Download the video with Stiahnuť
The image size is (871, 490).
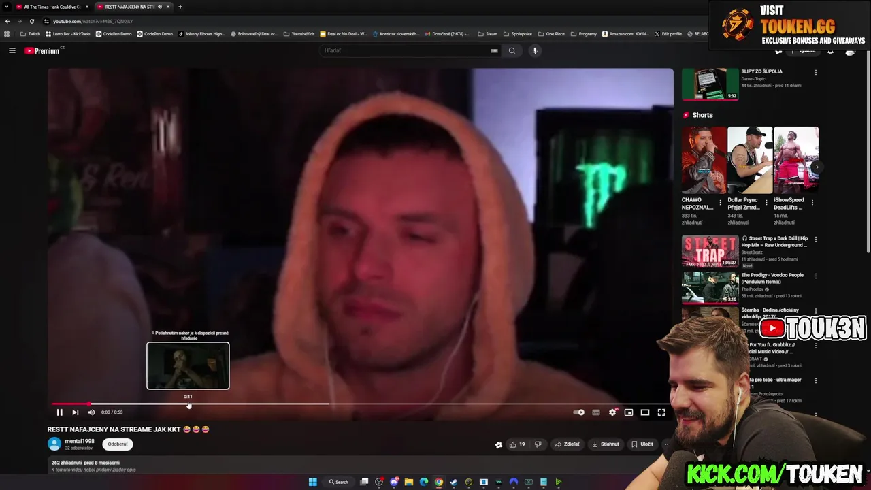click(606, 444)
